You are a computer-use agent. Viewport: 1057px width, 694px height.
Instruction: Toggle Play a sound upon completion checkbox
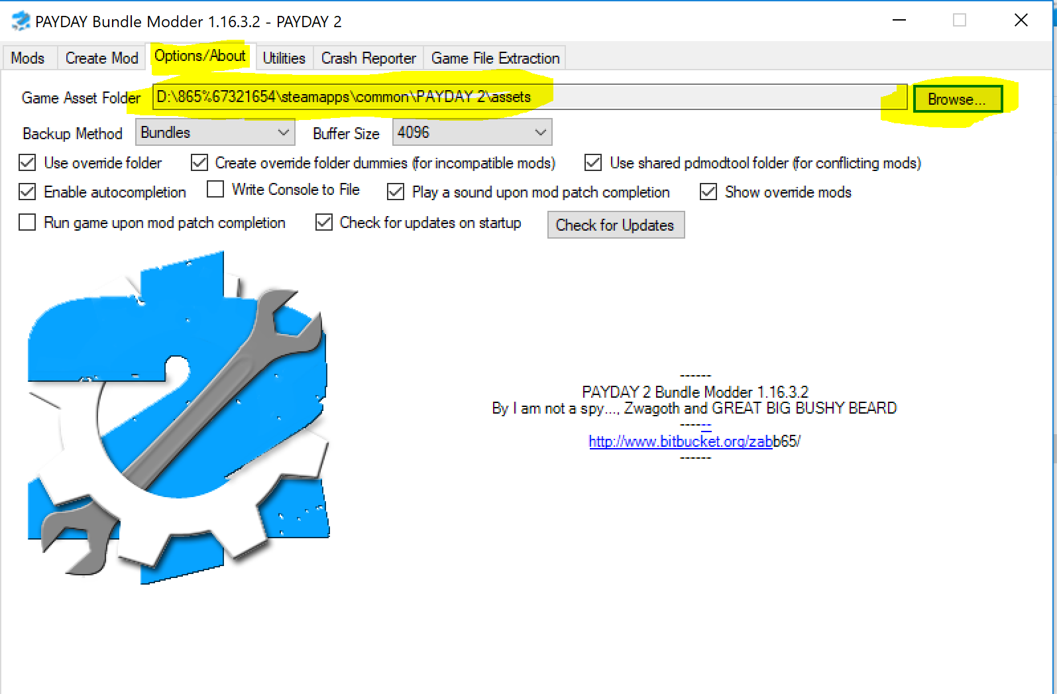click(396, 192)
